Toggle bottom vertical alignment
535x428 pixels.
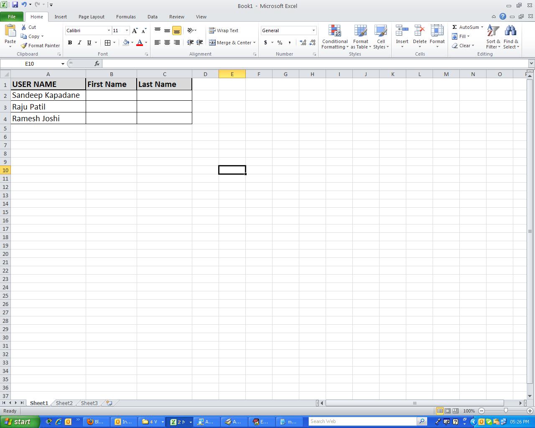177,31
